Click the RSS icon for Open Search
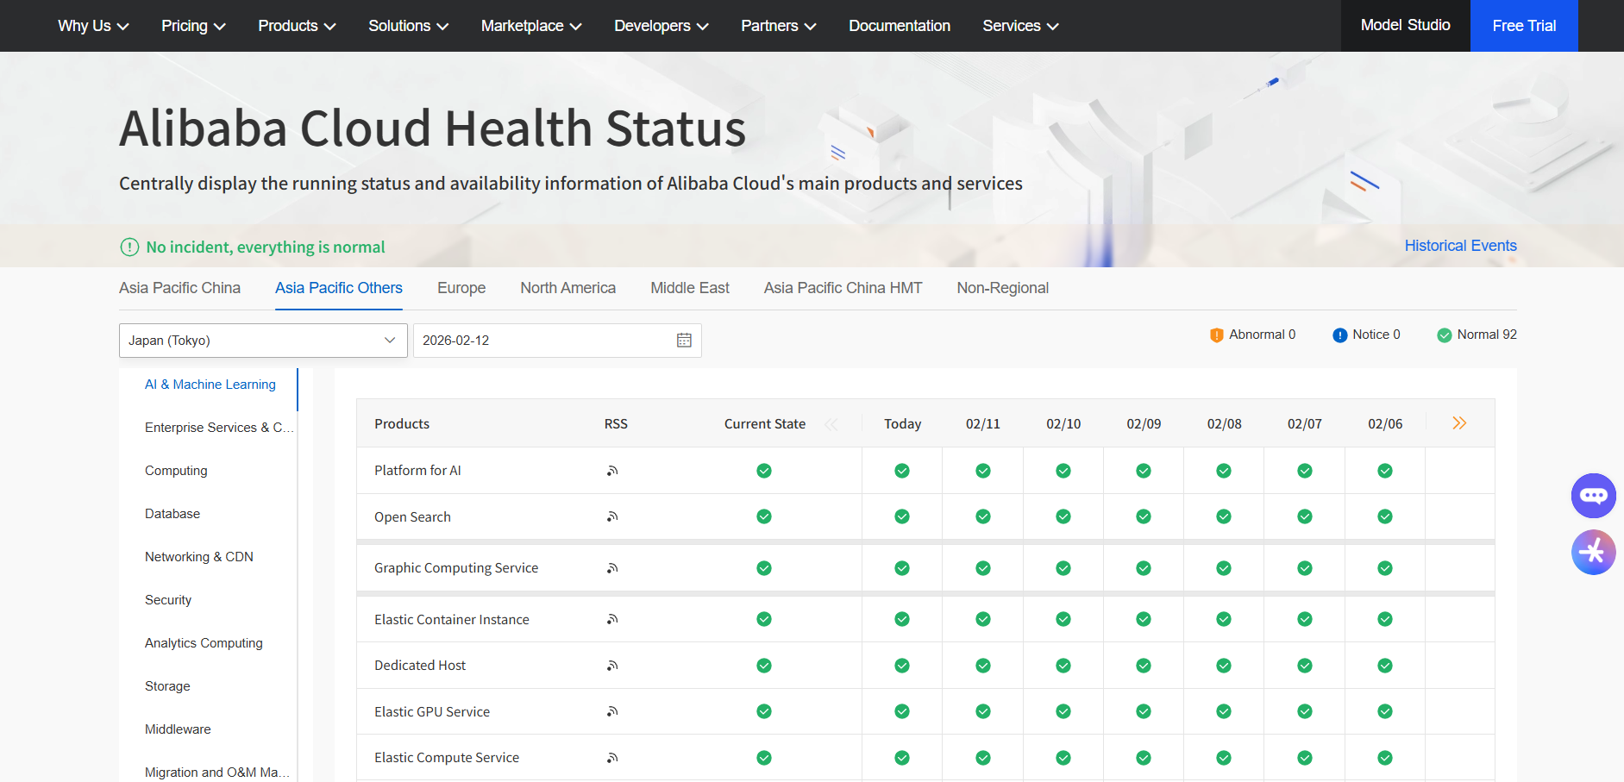1624x782 pixels. click(612, 516)
